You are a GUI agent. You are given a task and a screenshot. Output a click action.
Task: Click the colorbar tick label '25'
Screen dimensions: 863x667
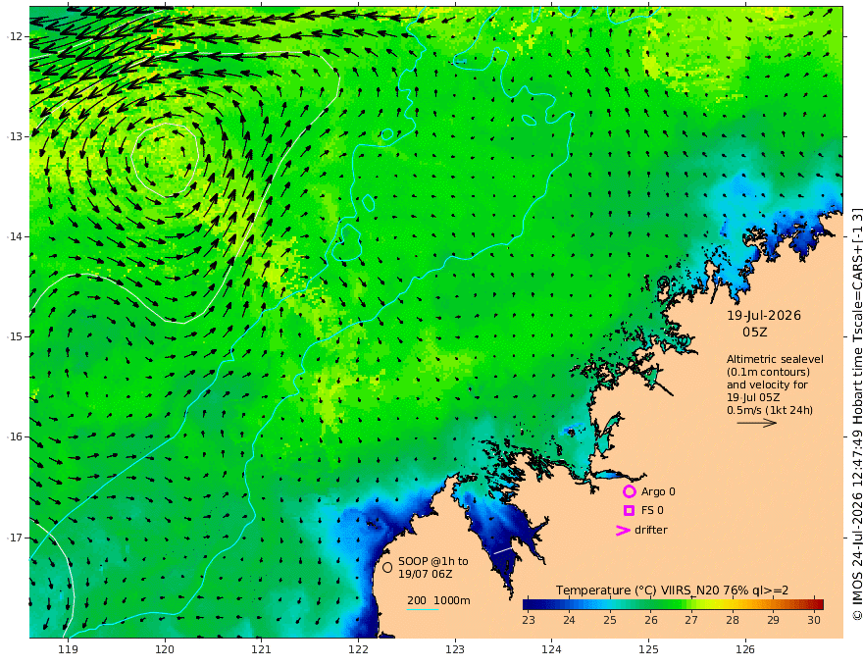pos(610,620)
